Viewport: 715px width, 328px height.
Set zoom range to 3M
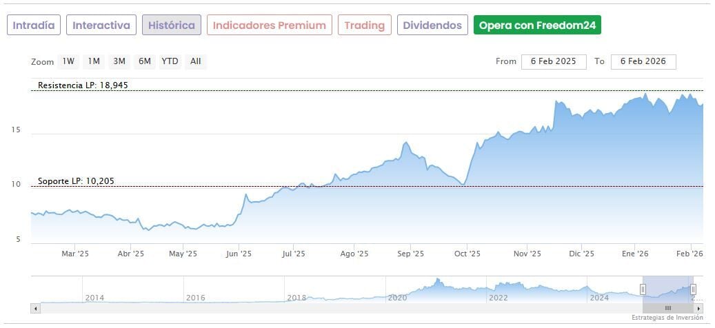[119, 61]
